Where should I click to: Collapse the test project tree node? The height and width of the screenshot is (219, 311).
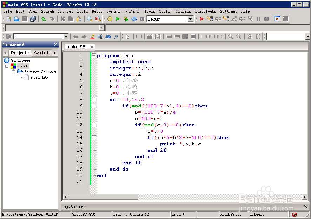coord(7,66)
